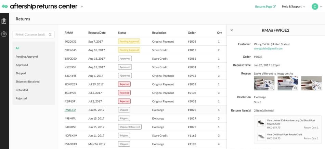Click the wongtaisin@gmail.com email link
This screenshot has width=325, height=149.
pos(268,48)
